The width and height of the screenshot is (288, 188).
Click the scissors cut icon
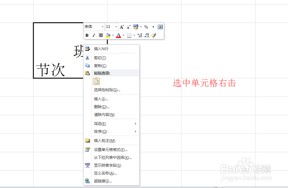[87, 58]
